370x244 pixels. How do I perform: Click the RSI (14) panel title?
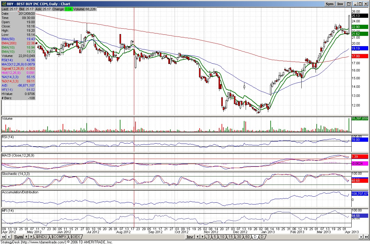8,137
